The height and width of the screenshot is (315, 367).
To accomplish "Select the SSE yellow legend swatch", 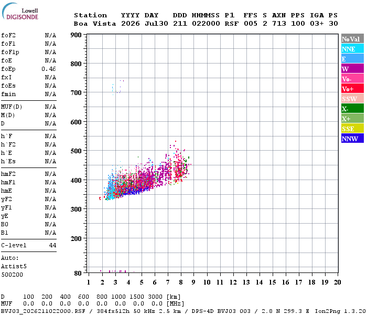I will pos(352,129).
